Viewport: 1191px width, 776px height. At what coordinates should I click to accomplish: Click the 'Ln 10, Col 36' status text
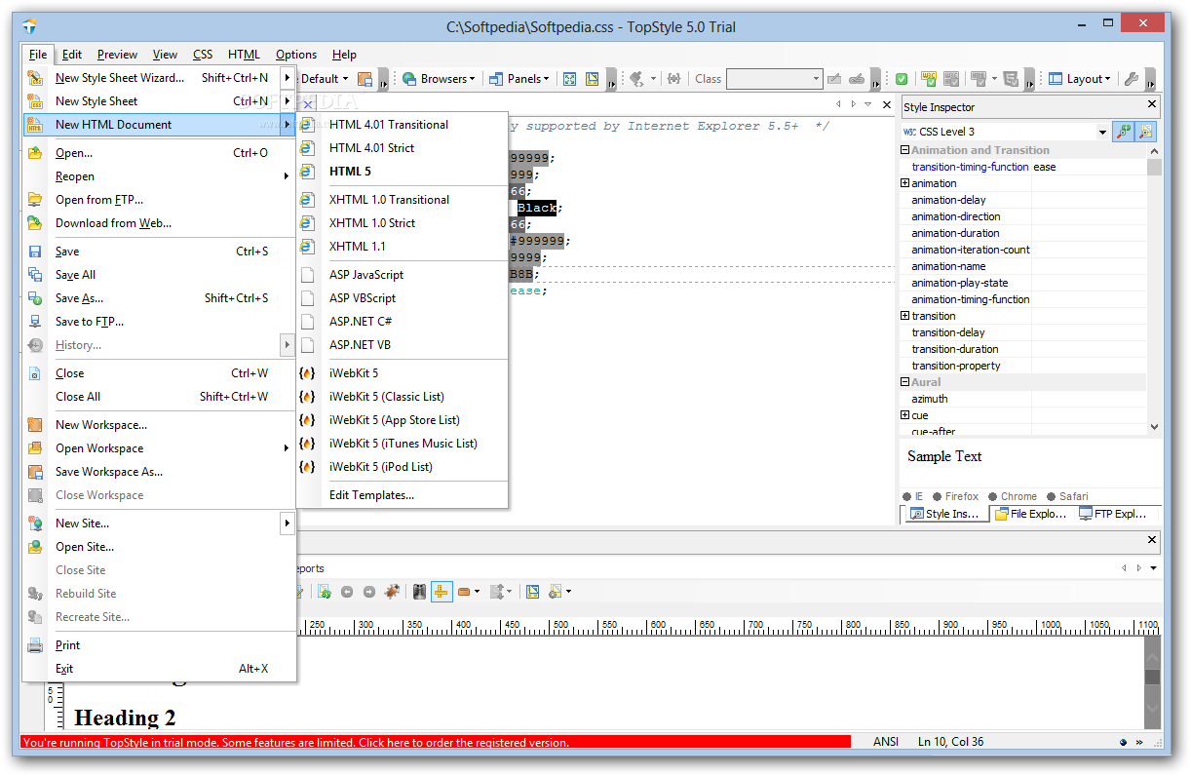951,742
